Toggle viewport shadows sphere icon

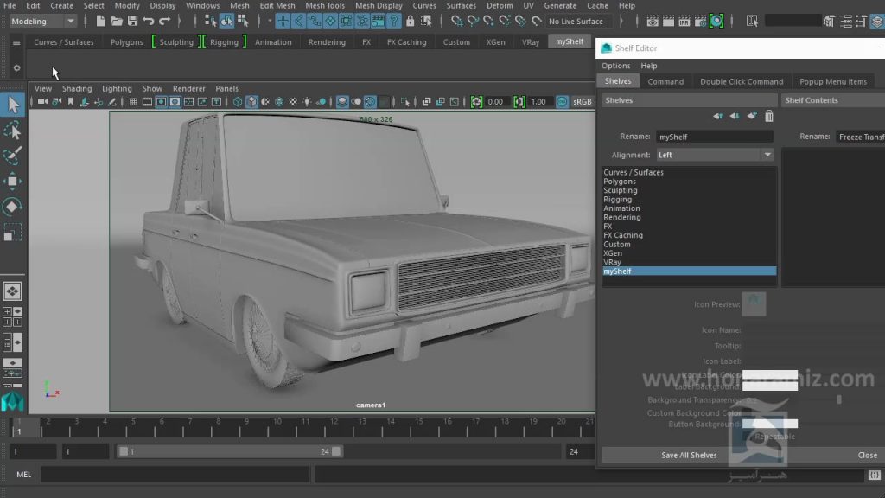pyautogui.click(x=322, y=102)
